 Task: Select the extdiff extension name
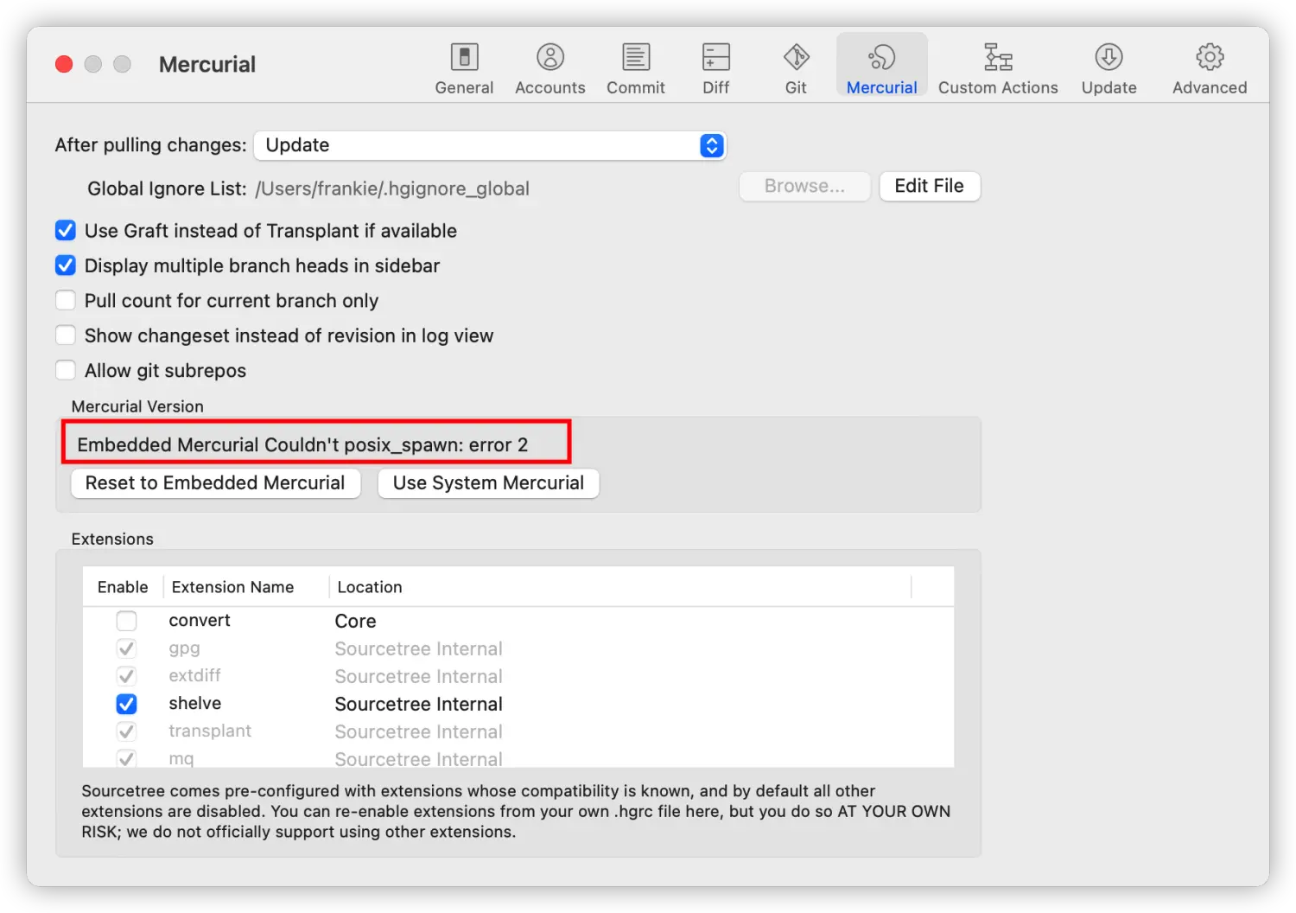coord(194,676)
